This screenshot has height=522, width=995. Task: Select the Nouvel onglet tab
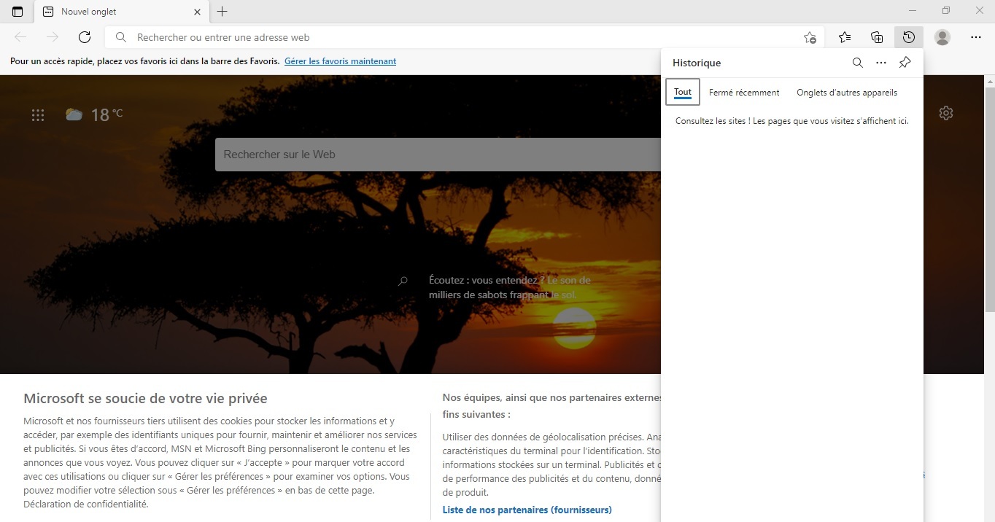[121, 12]
